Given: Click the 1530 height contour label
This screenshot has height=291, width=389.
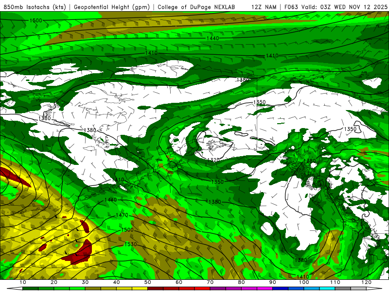Looking at the screenshot, I should click(130, 244).
